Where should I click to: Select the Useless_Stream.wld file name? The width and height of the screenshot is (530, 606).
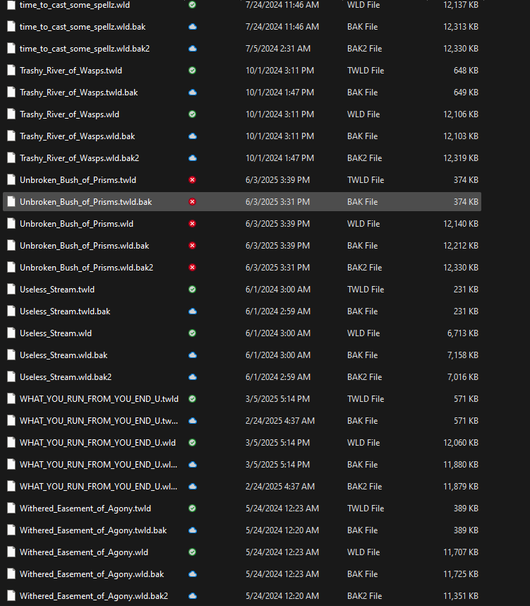(56, 333)
